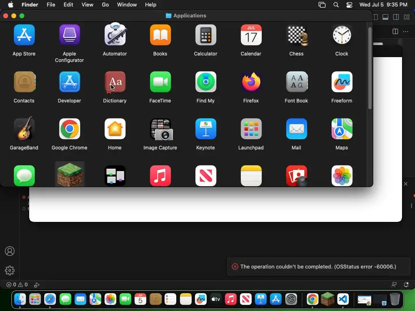Open the Apple menu

(11, 5)
